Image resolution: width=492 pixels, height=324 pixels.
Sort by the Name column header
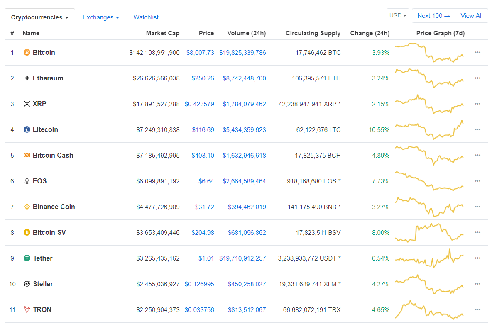tap(31, 33)
